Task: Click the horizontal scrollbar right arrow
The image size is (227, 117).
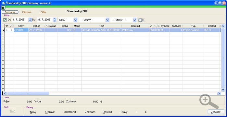Action: pos(219,93)
